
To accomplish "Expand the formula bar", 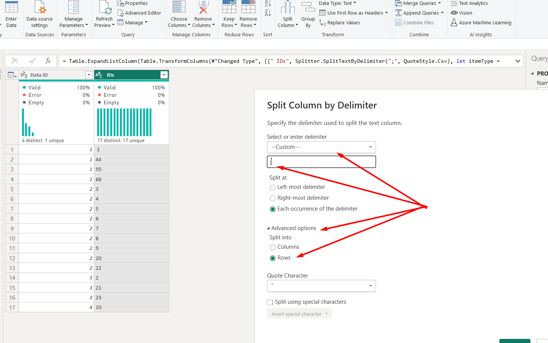I will (x=518, y=61).
